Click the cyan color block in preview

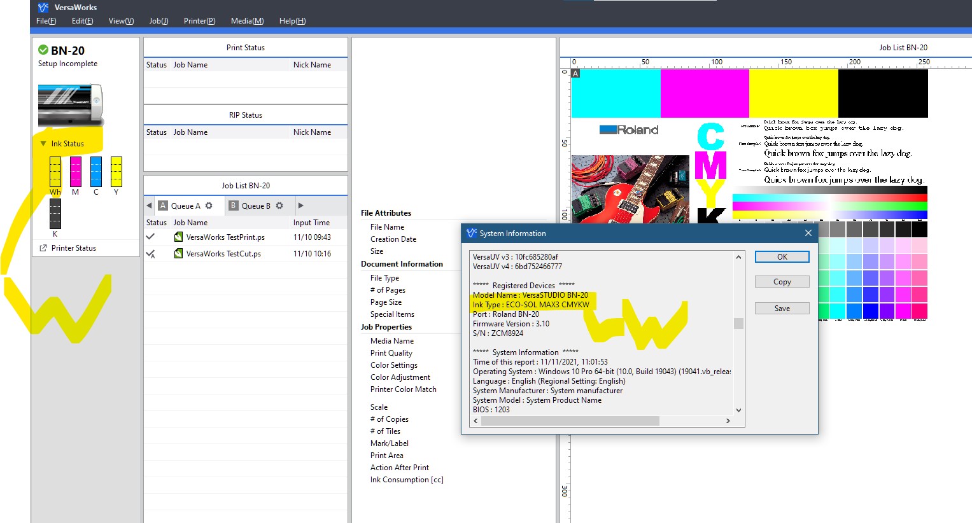[x=616, y=94]
